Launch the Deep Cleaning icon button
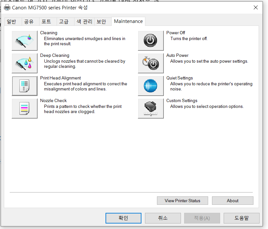 25,63
